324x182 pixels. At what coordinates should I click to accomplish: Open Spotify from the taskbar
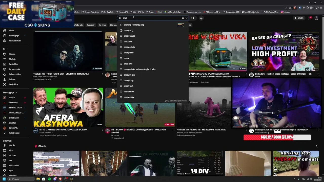49,179
